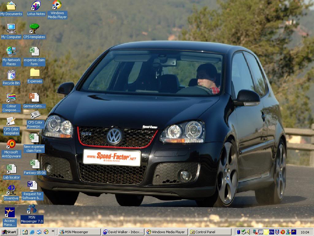Click the Start button
This screenshot has width=314, height=236.
tap(9, 232)
